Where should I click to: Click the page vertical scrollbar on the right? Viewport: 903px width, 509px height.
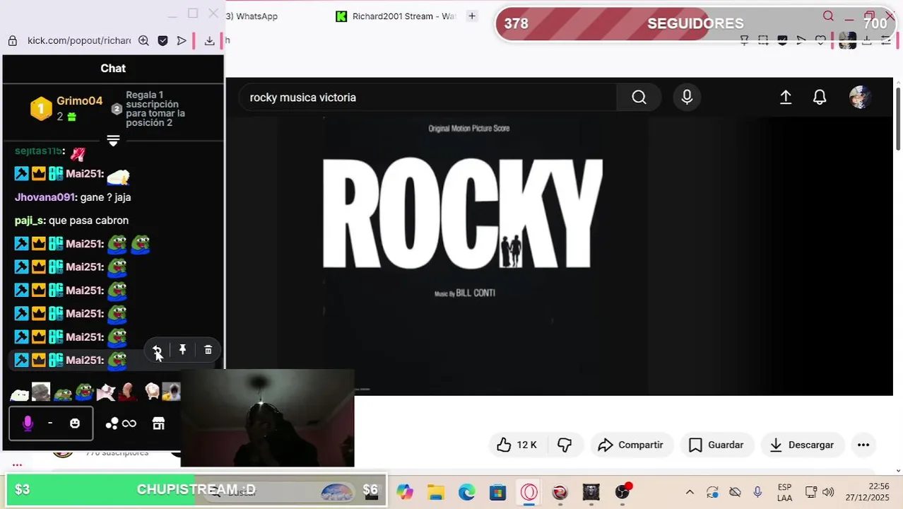coord(898,118)
